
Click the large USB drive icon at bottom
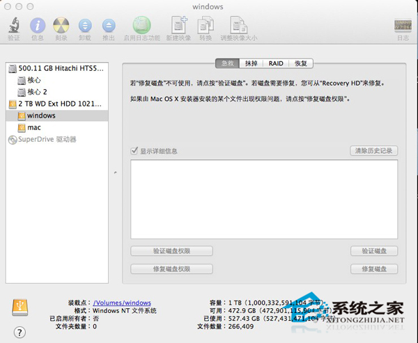[x=20, y=307]
